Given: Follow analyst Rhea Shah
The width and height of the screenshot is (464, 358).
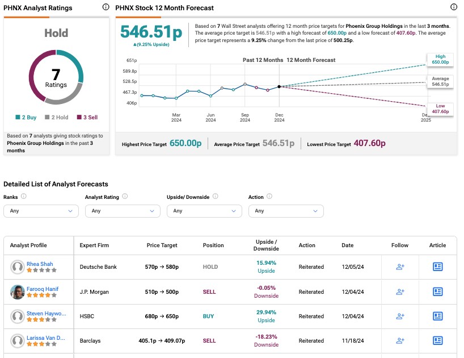Looking at the screenshot, I should (400, 267).
